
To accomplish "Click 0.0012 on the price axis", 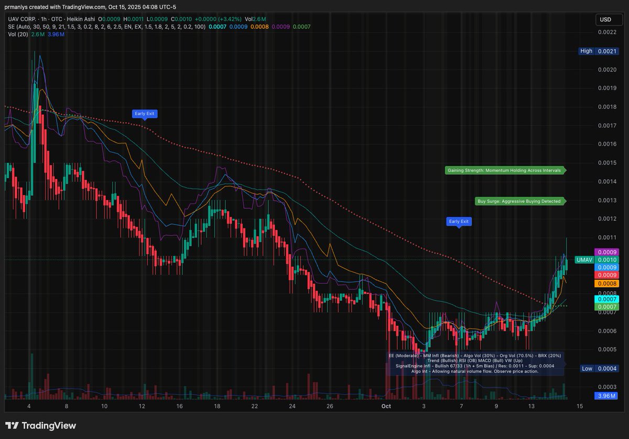I will click(x=606, y=218).
